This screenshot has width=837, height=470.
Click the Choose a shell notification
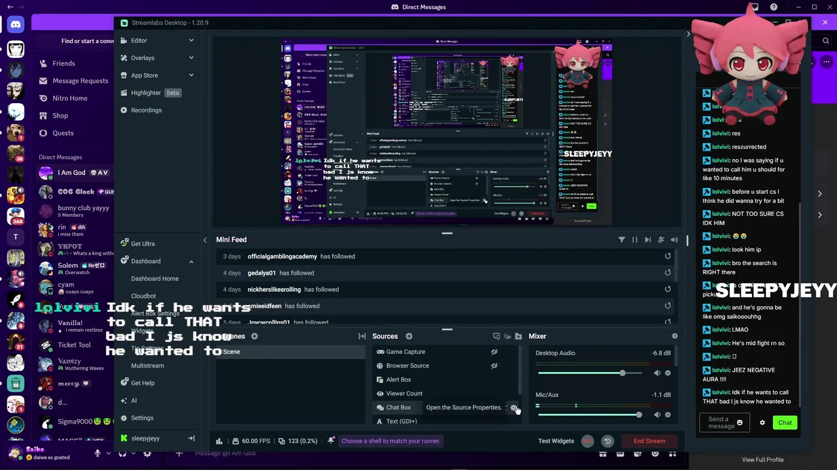tap(390, 441)
